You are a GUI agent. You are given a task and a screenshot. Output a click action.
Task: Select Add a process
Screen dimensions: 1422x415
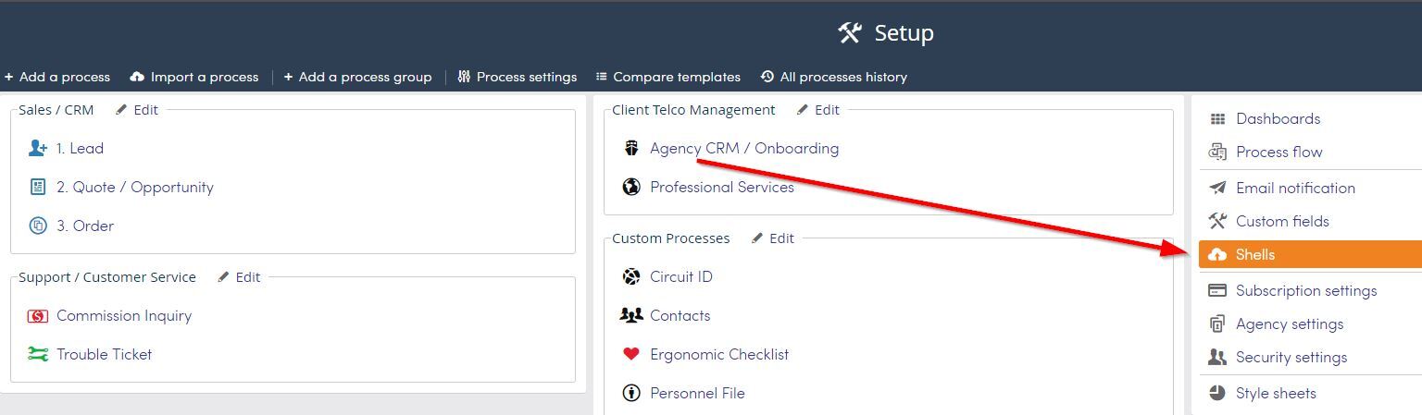57,77
